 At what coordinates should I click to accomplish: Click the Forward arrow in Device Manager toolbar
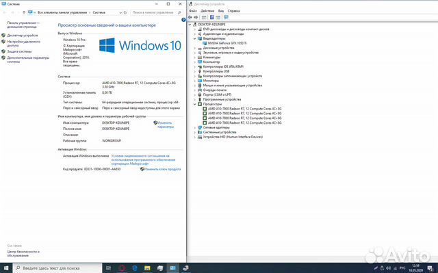pyautogui.click(x=196, y=17)
